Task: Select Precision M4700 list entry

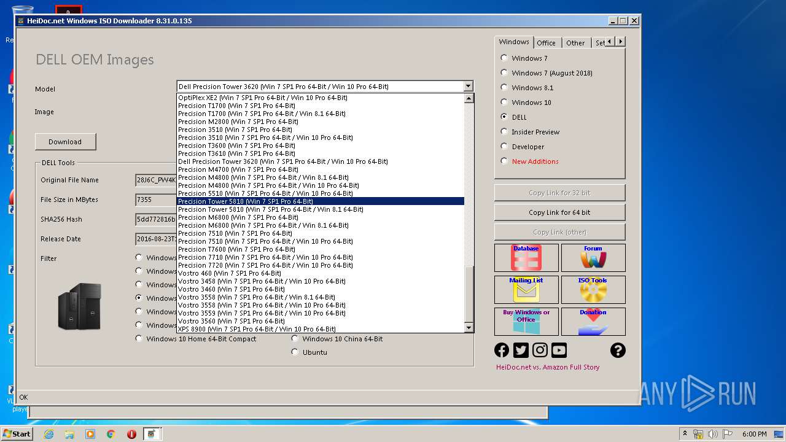Action: (321, 169)
